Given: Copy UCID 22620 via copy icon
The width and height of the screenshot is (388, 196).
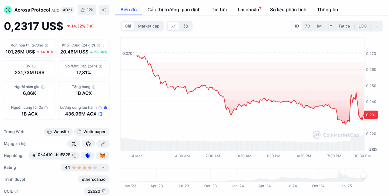Looking at the screenshot, I should point(104,191).
